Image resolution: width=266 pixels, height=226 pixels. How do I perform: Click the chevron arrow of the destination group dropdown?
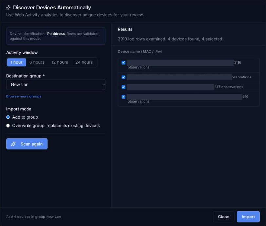[x=103, y=84]
